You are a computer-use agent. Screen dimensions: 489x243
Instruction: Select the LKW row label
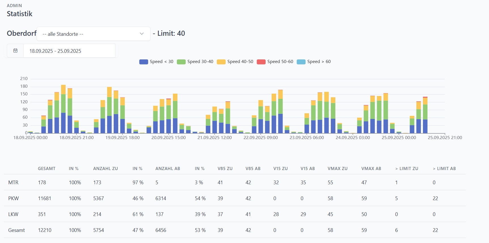pos(13,214)
